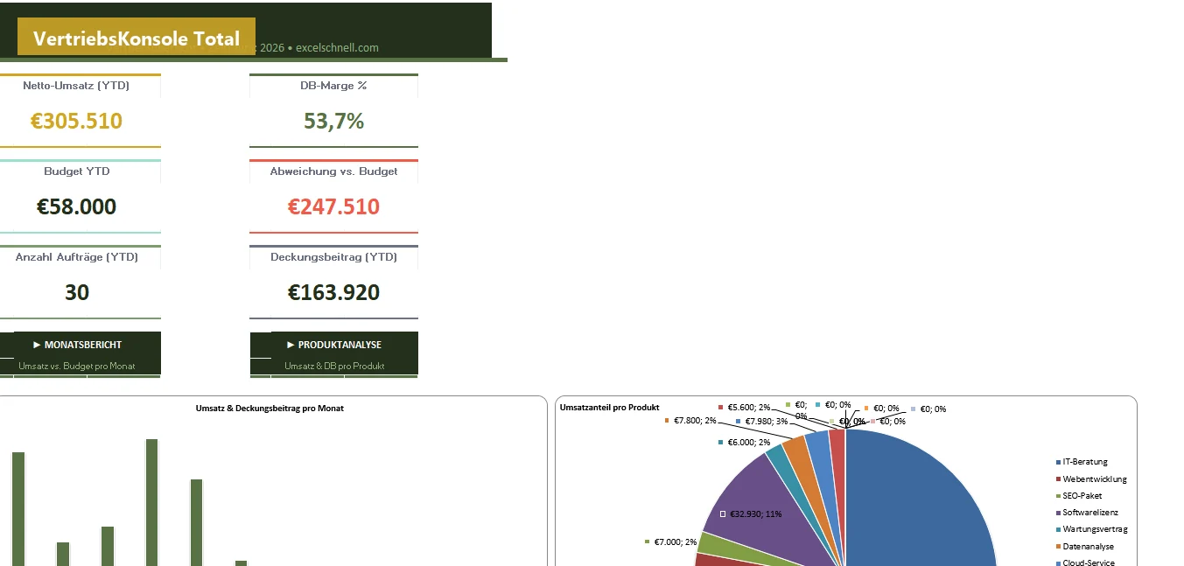Click the tallest green bar in the monthly chart
The width and height of the screenshot is (1184, 566).
[152, 502]
